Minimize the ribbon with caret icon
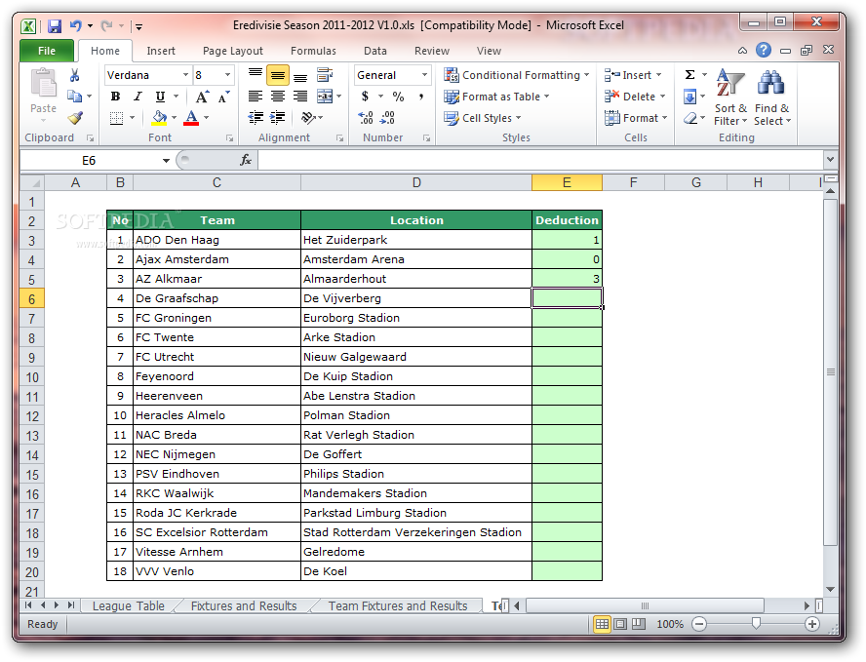Viewport: 866px width, 662px height. [x=743, y=51]
